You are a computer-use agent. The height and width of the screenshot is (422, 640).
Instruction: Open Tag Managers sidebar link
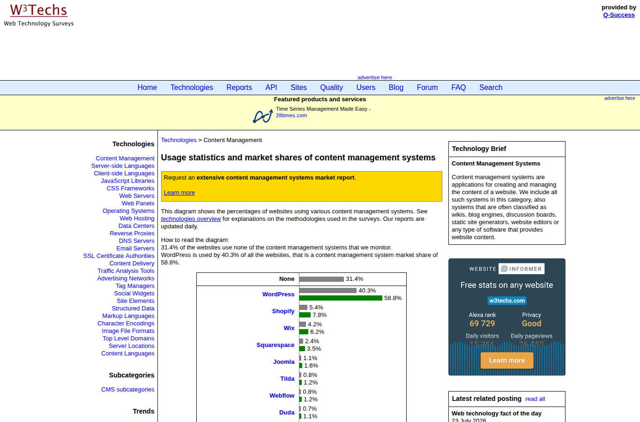(x=135, y=286)
